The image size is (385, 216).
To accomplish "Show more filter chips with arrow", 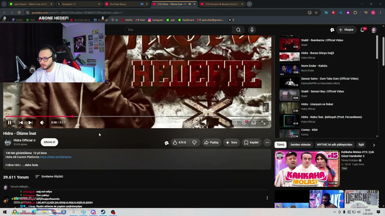I will click(374, 145).
